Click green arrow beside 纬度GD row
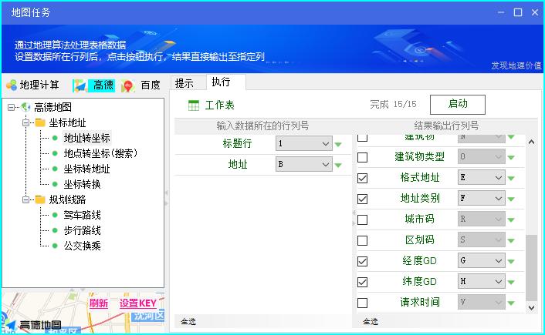The image size is (545, 335). 510,283
